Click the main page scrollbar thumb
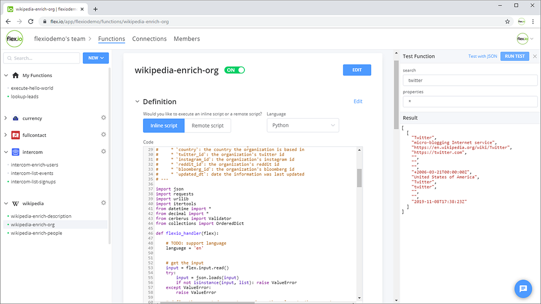The width and height of the screenshot is (541, 304). (x=396, y=95)
